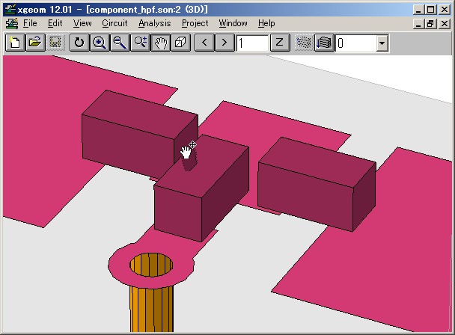
Task: Go to previous view with left arrow
Action: [x=204, y=43]
